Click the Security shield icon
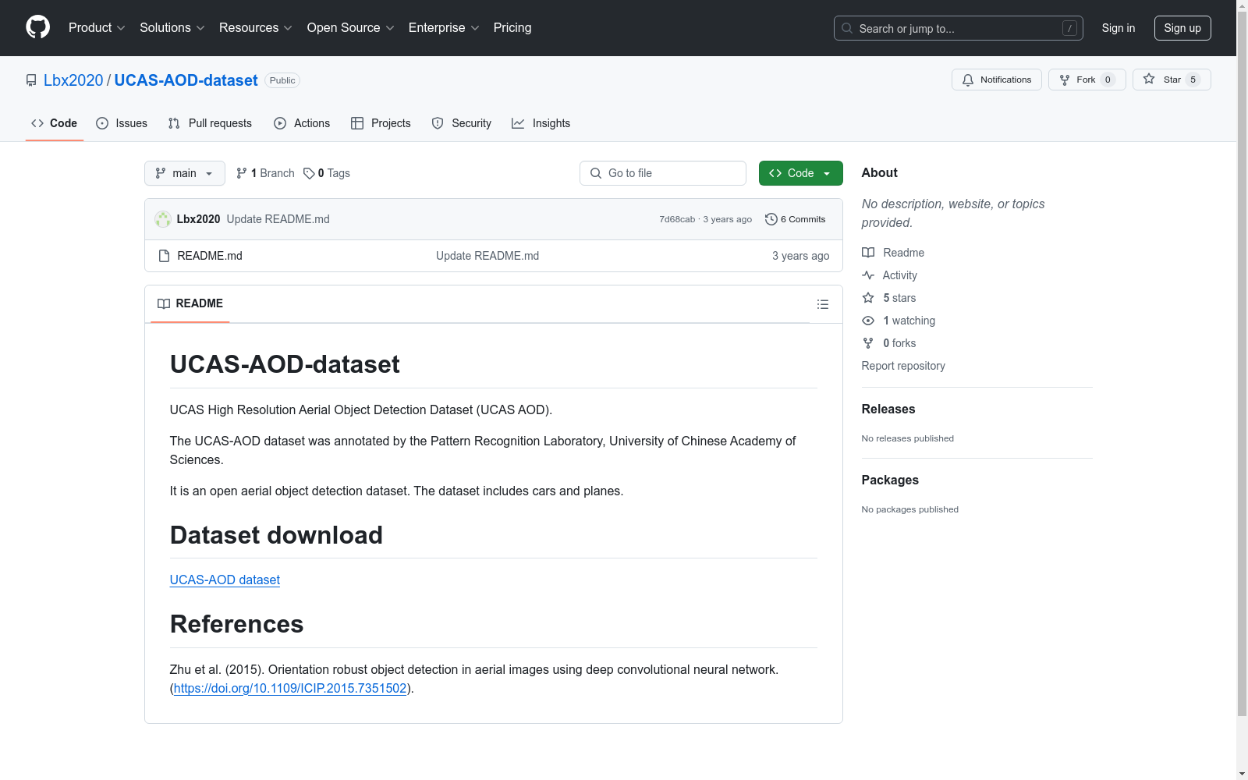The image size is (1248, 780). point(437,122)
